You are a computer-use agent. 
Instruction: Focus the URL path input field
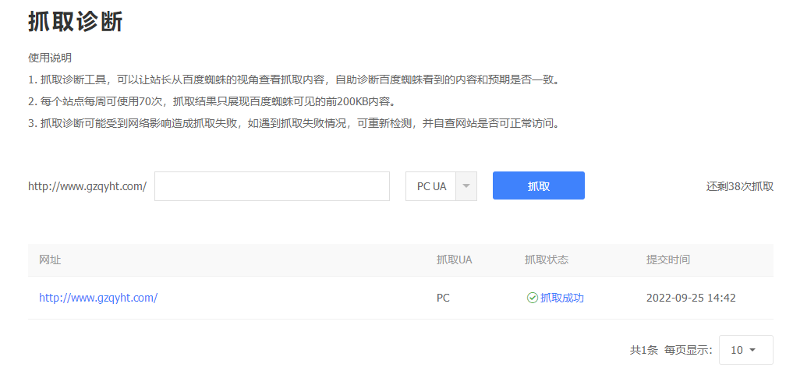(271, 186)
